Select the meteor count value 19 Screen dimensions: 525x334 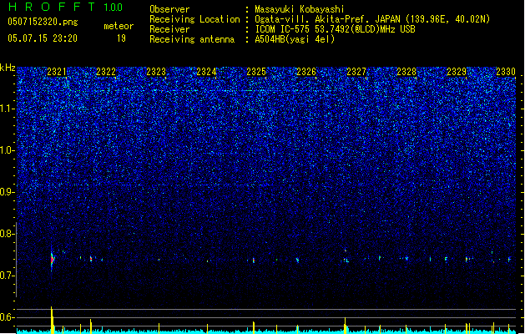click(x=121, y=38)
